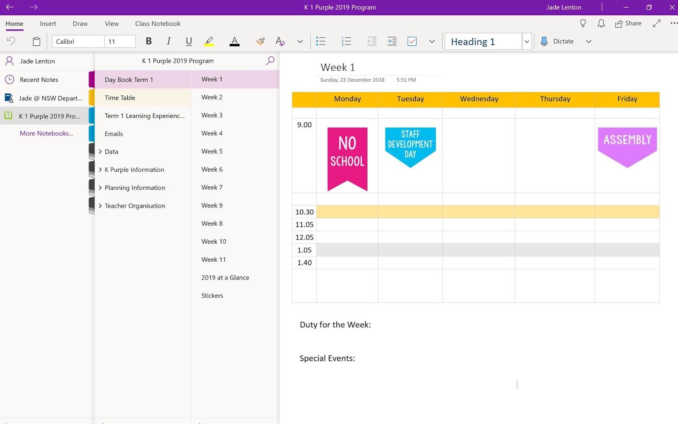Expand the Planning Information section group

coord(100,188)
